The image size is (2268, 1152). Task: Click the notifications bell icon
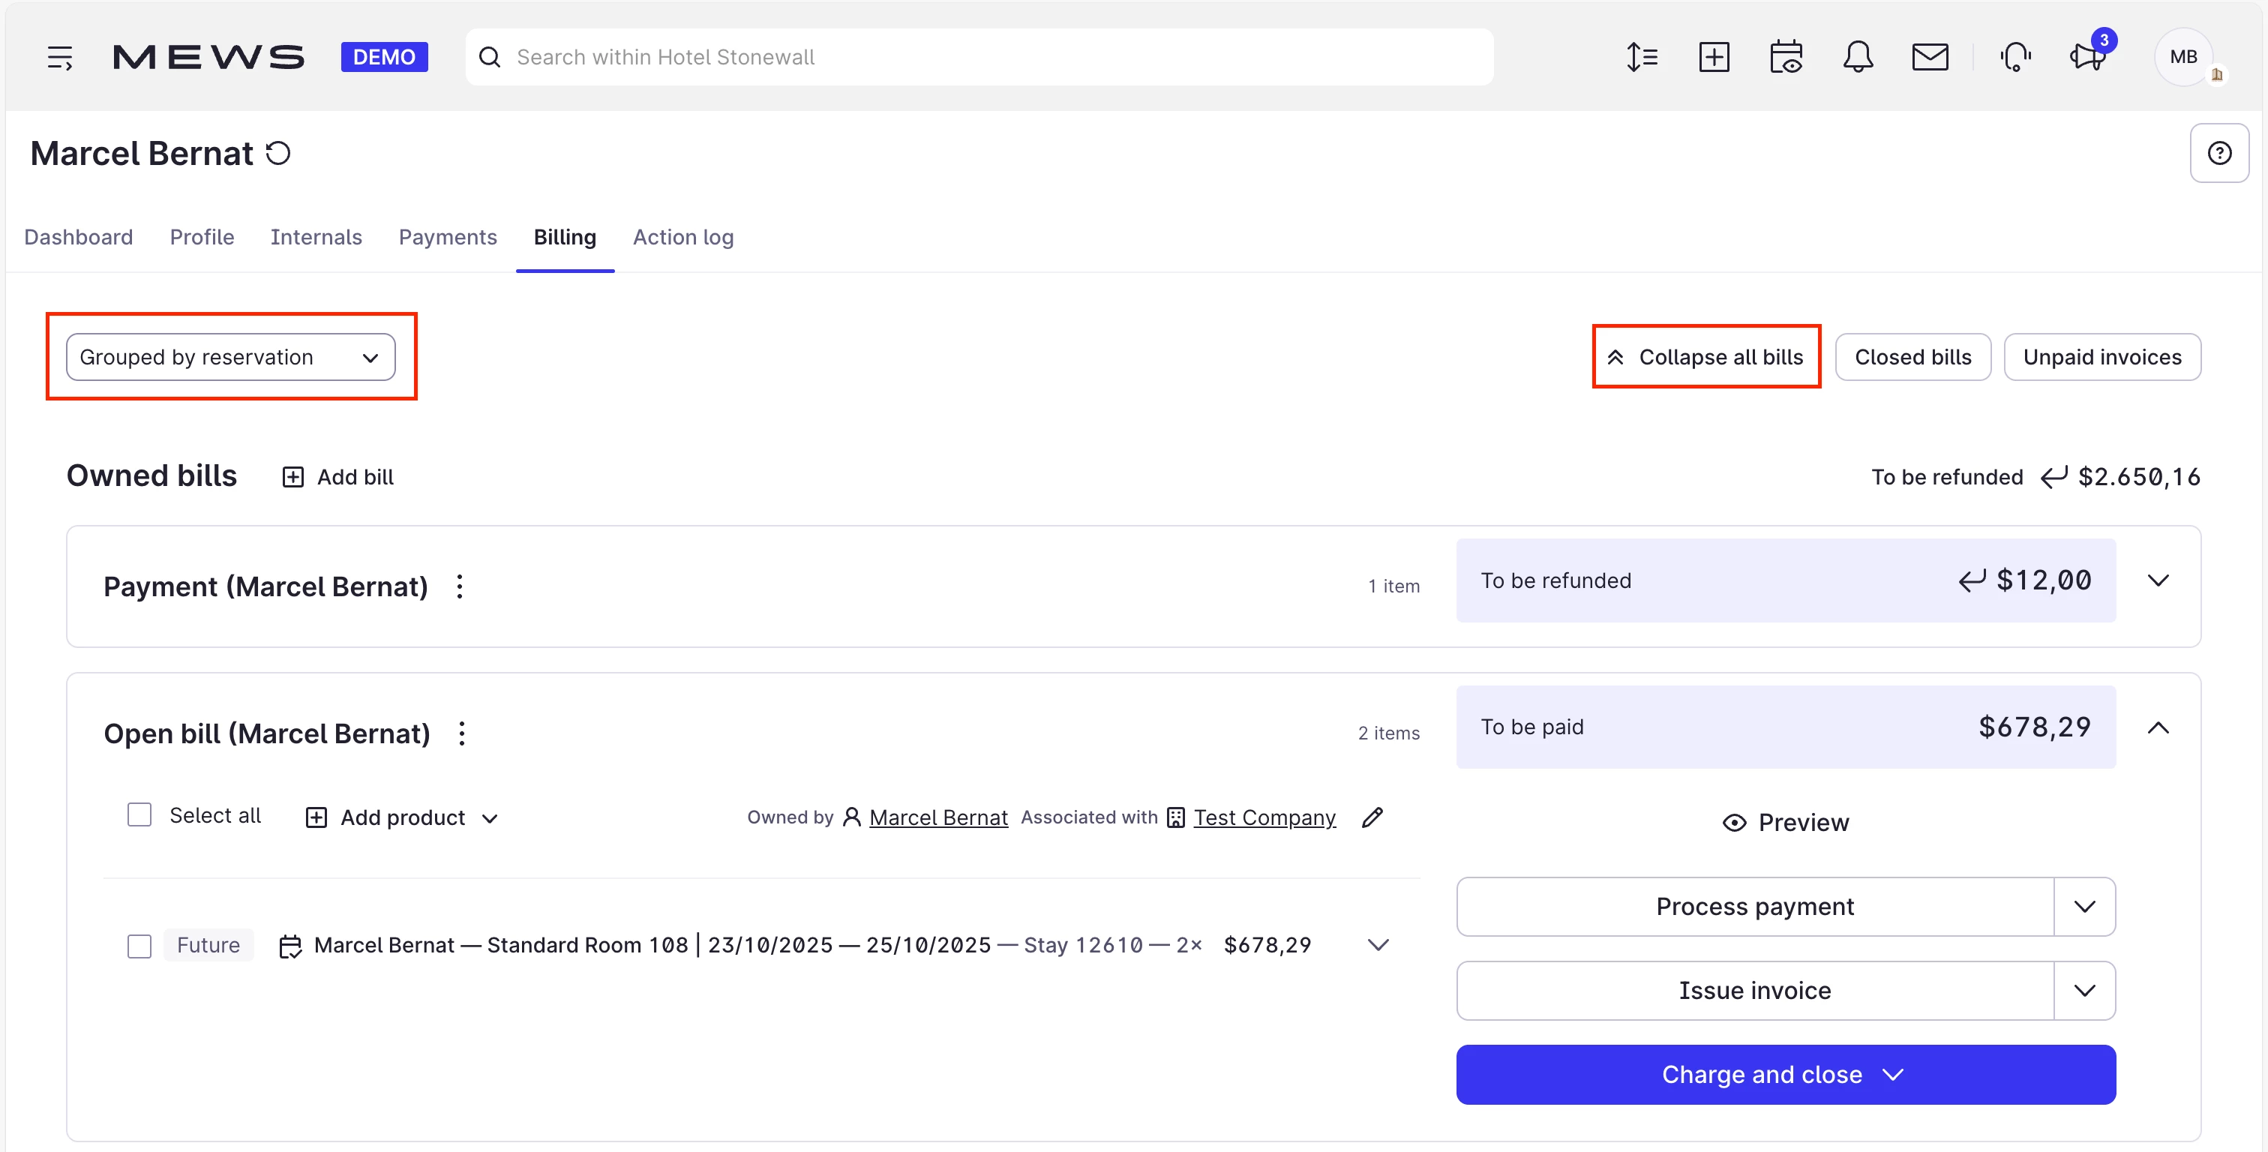(1858, 57)
